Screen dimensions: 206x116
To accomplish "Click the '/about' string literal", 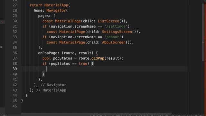I will (113, 37).
